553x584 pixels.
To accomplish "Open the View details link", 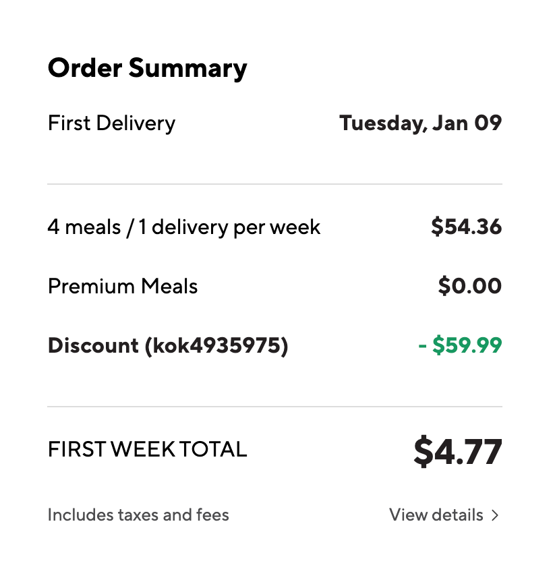I will (x=436, y=515).
